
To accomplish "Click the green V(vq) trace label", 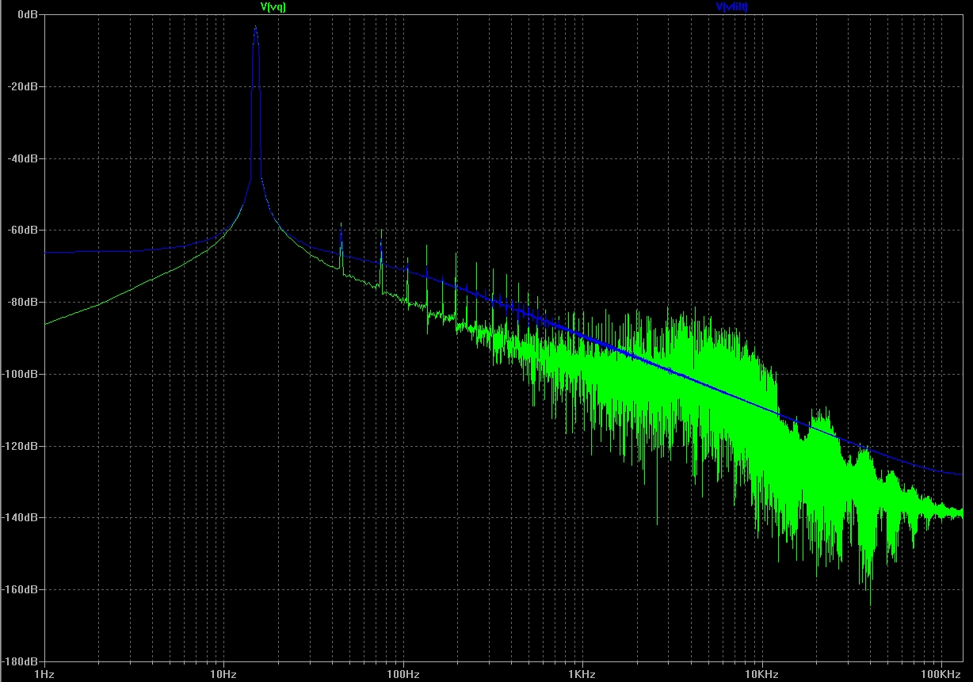I will pyautogui.click(x=273, y=7).
